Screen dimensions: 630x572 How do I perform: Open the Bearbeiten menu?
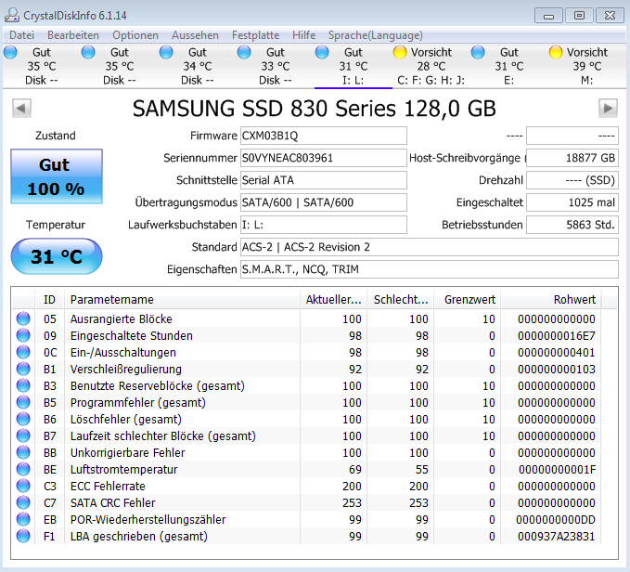(x=73, y=35)
